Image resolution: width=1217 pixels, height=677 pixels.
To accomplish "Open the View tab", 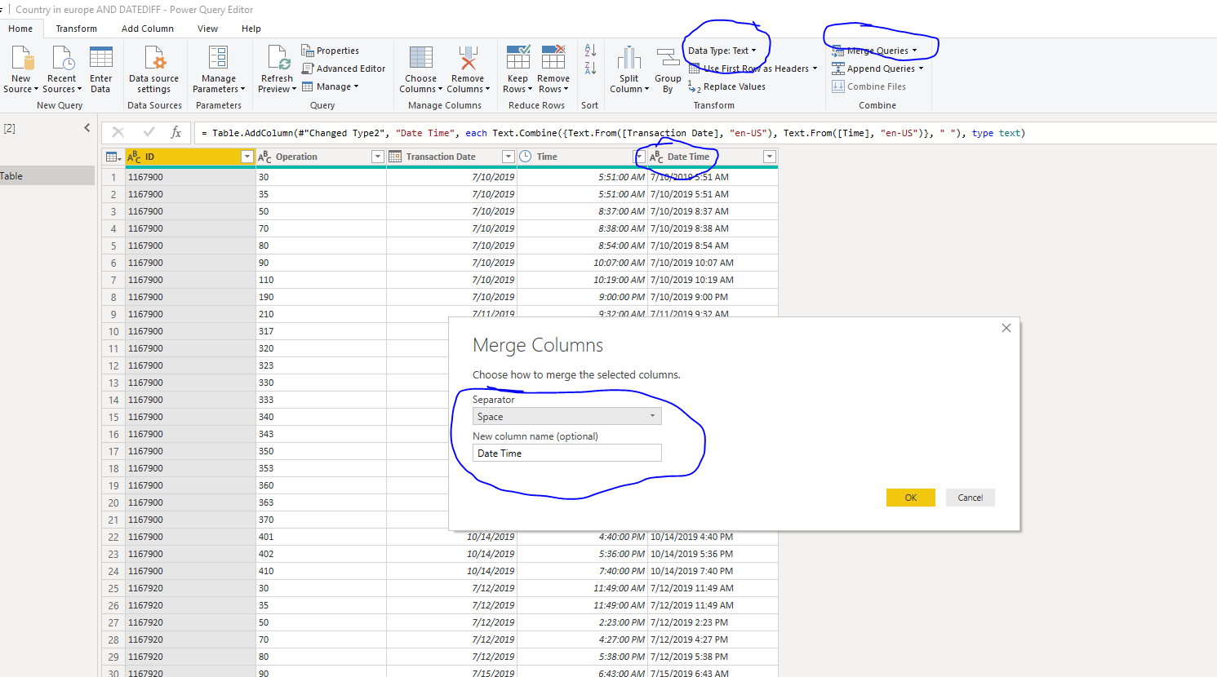I will [x=207, y=29].
